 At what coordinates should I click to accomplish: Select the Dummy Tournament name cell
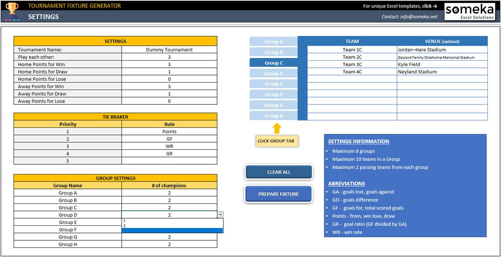[169, 50]
